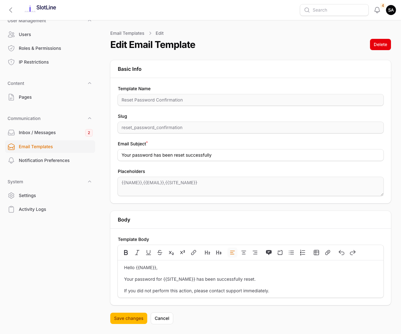Viewport: 401px width, 334px height.
Task: Focus the Search box
Action: pos(334,10)
